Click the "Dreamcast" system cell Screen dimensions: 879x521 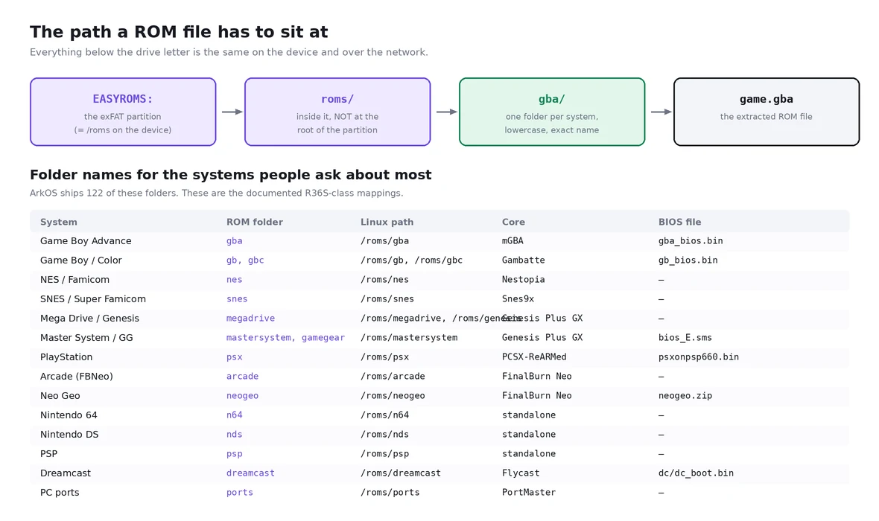tap(65, 473)
